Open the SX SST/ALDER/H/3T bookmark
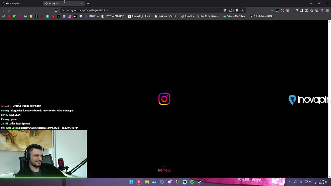Viewport: 331px width, 186px height. click(x=113, y=16)
